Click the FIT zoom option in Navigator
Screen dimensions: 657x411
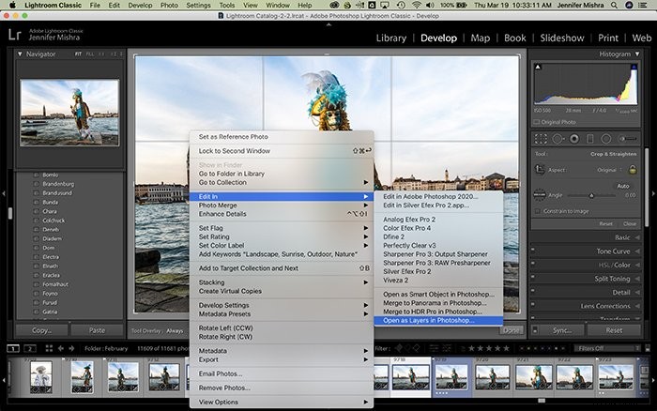78,54
